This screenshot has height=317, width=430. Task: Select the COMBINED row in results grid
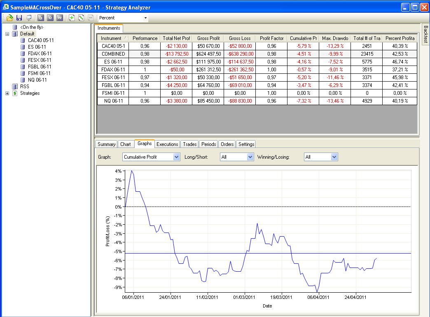click(113, 54)
